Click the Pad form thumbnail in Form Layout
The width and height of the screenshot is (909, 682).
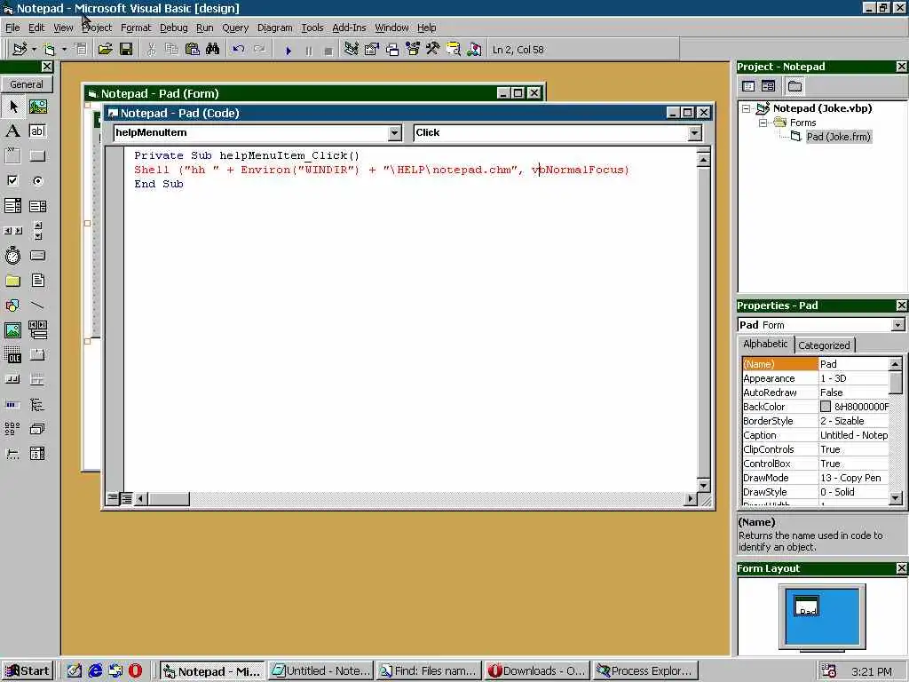[x=806, y=606]
